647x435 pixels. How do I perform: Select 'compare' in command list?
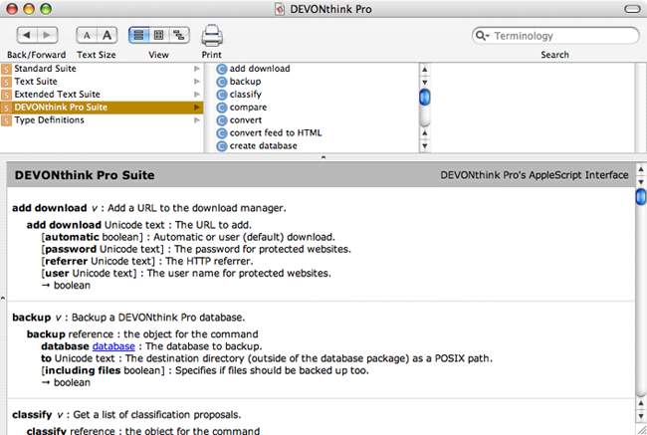tap(248, 108)
